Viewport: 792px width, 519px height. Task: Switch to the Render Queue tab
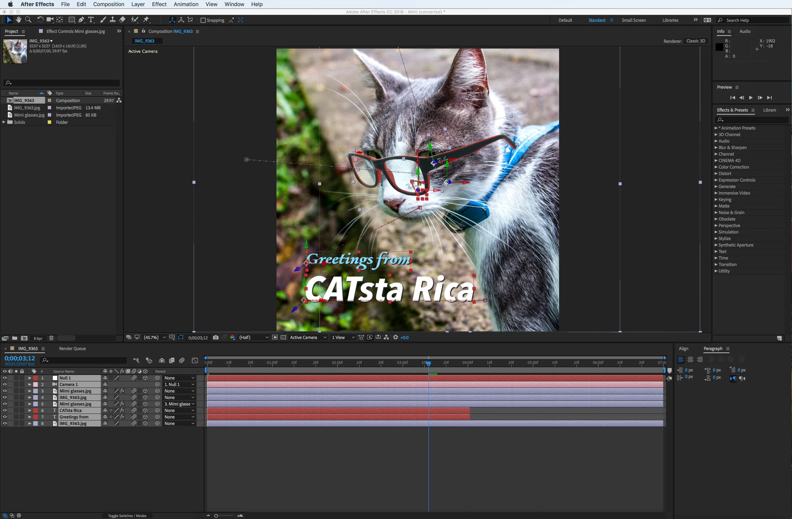72,348
